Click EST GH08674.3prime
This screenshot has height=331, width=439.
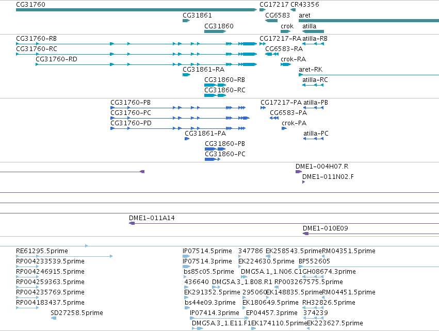click(x=313, y=277)
